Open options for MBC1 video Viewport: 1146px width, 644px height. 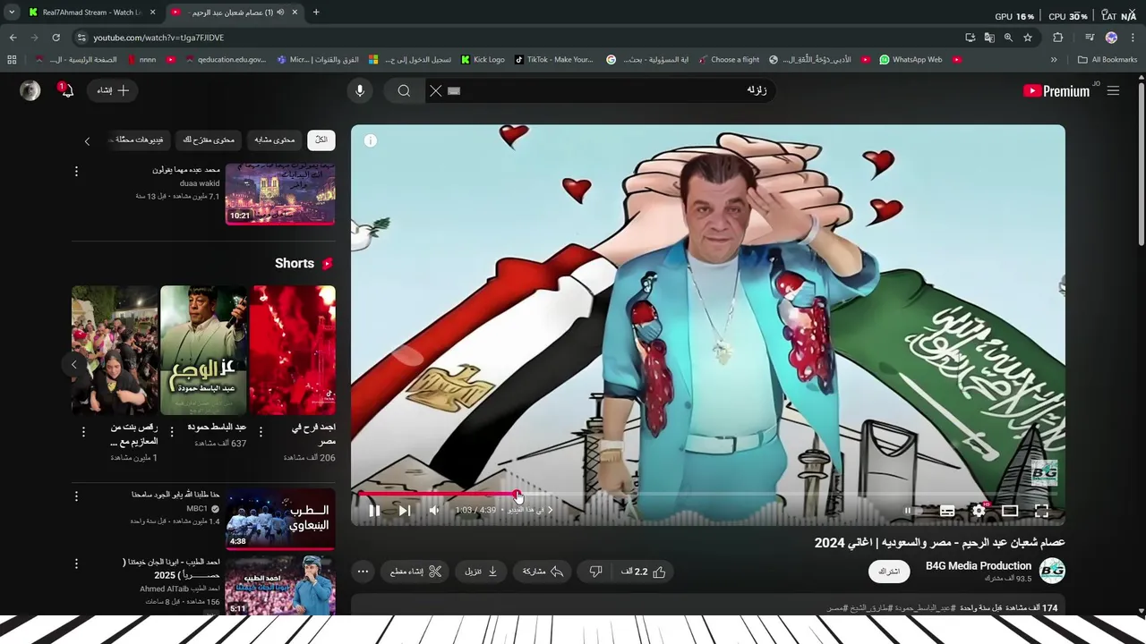(x=76, y=496)
